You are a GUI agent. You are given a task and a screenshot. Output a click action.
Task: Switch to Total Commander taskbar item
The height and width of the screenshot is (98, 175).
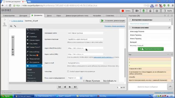click(45, 96)
